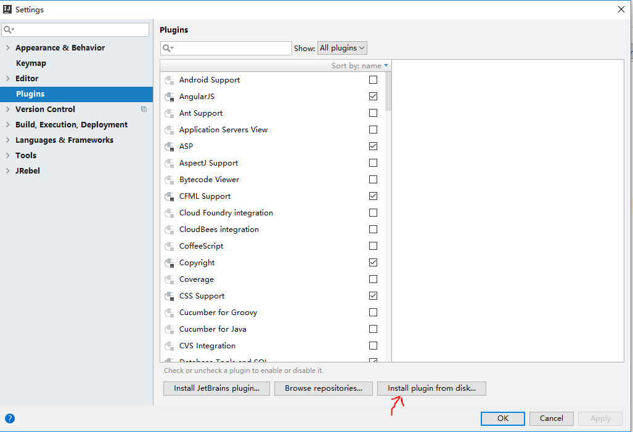Click the Bytecode Viewer plugin icon
Image resolution: width=633 pixels, height=432 pixels.
[169, 180]
